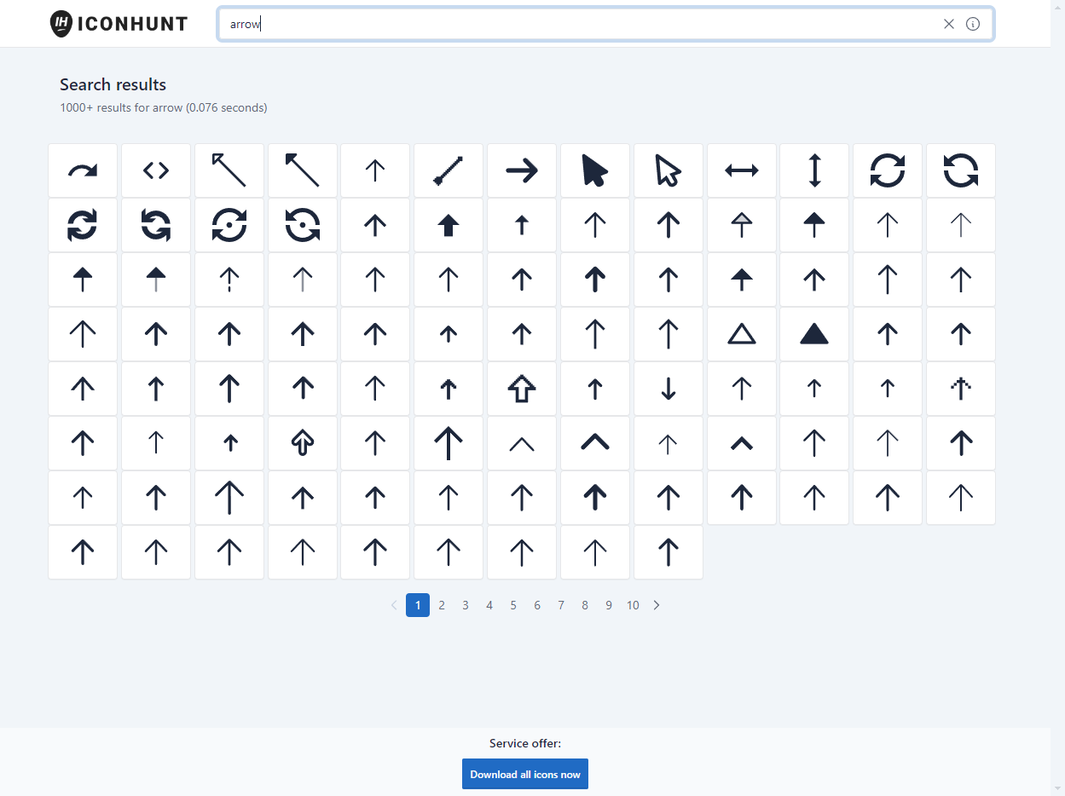The width and height of the screenshot is (1065, 796).
Task: Open the bold right-pointing arrow icon
Action: (x=522, y=170)
